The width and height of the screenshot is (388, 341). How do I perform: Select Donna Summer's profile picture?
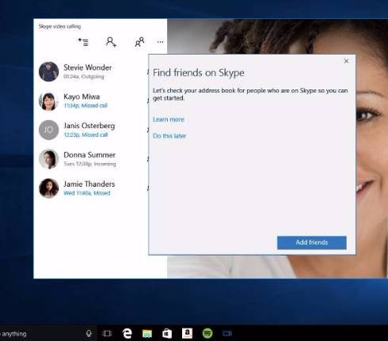(48, 159)
